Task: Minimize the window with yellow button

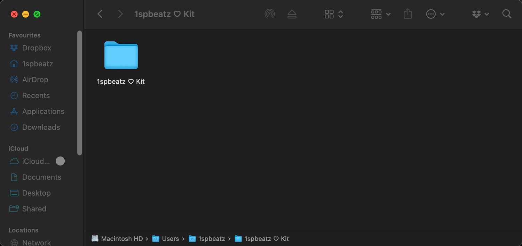Action: pyautogui.click(x=25, y=14)
